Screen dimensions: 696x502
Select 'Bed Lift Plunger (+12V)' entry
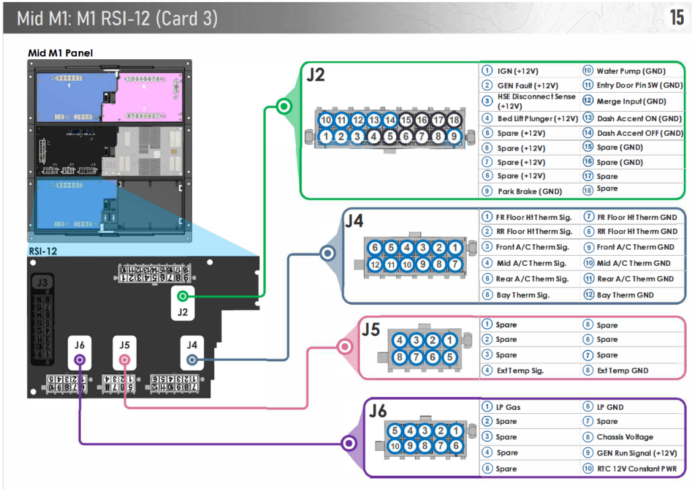[538, 118]
